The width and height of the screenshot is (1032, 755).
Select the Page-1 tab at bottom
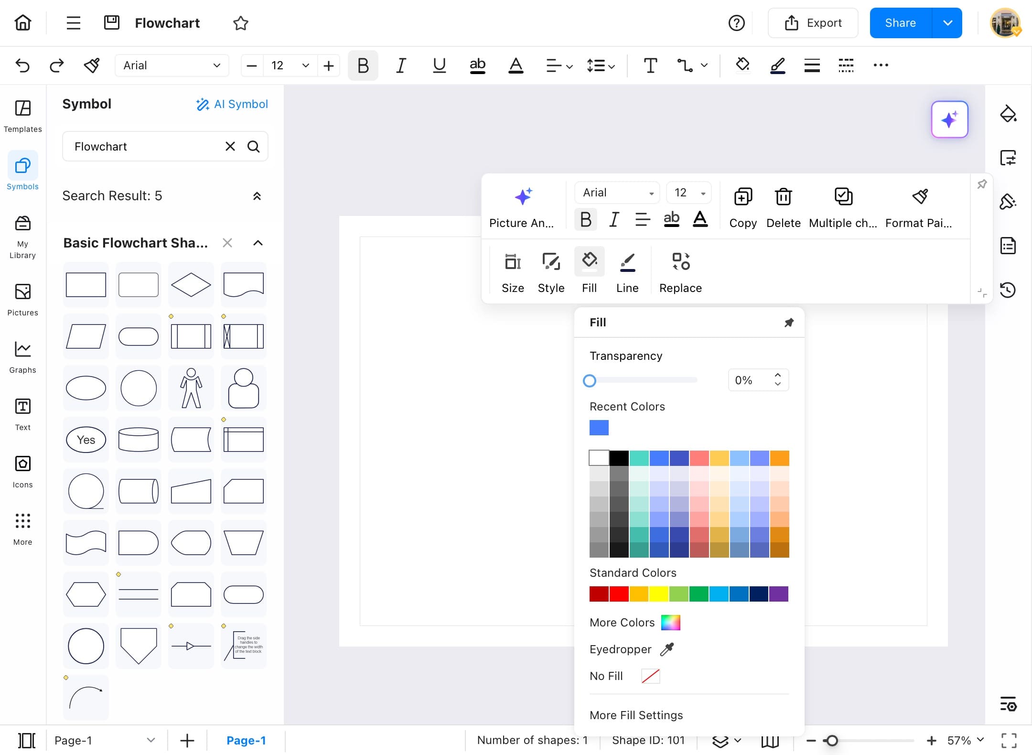pyautogui.click(x=246, y=740)
